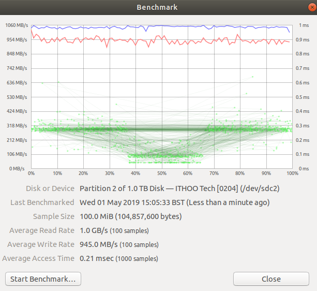317x291 pixels.
Task: Click the 20% x-axis label
Action: (x=83, y=173)
